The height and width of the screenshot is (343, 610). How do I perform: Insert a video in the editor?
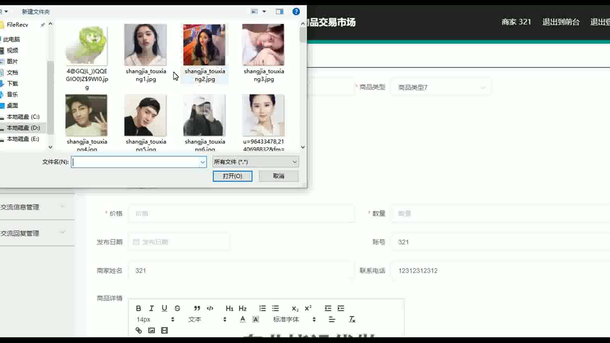164,330
